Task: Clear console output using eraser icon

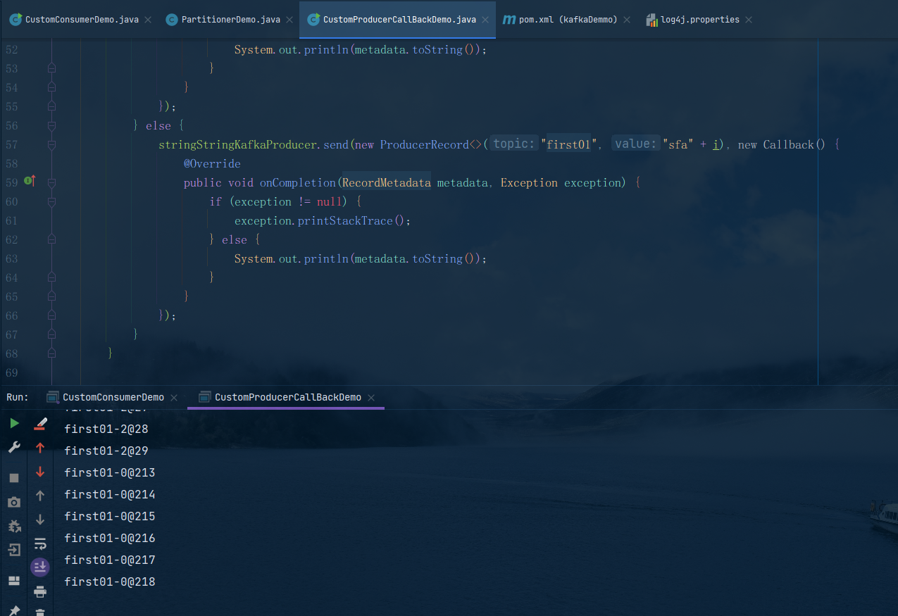Action: (40, 423)
